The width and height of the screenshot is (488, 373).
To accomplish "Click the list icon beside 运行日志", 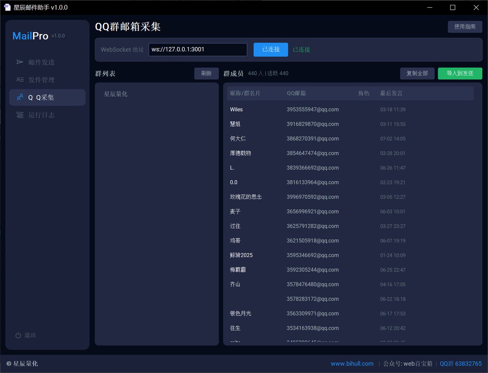I will coord(20,115).
